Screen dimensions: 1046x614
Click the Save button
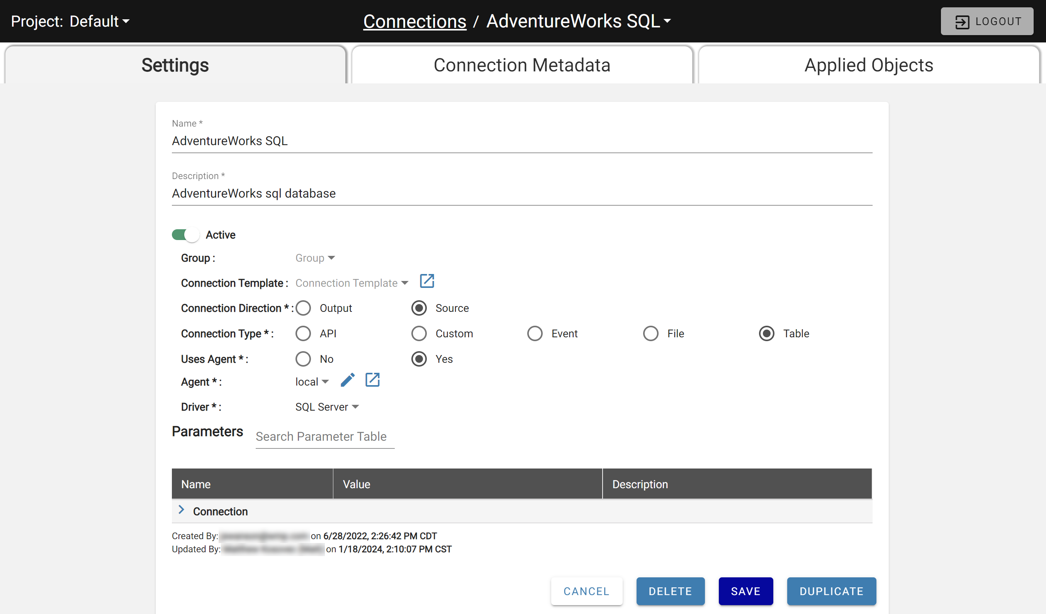(x=745, y=591)
